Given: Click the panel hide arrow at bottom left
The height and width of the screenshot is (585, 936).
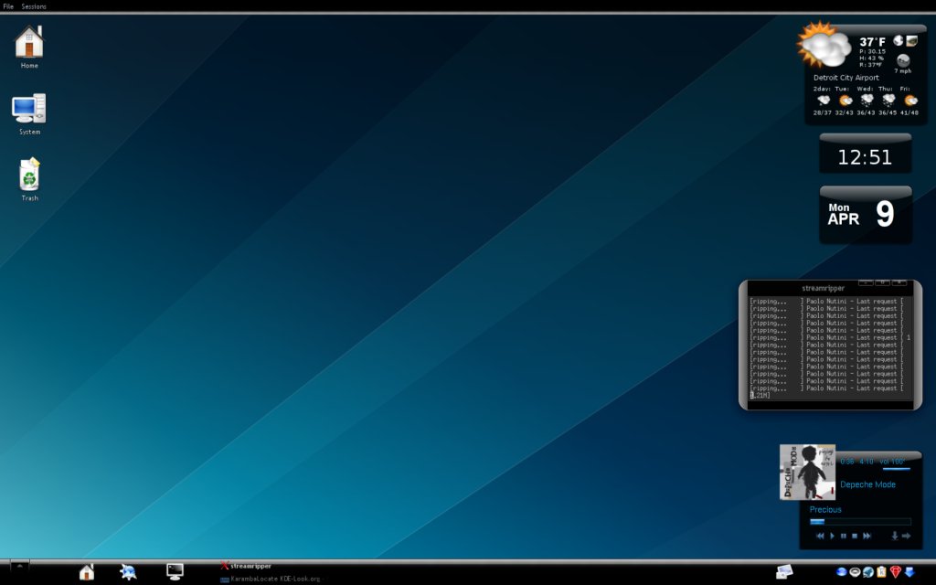Looking at the screenshot, I should (x=19, y=566).
